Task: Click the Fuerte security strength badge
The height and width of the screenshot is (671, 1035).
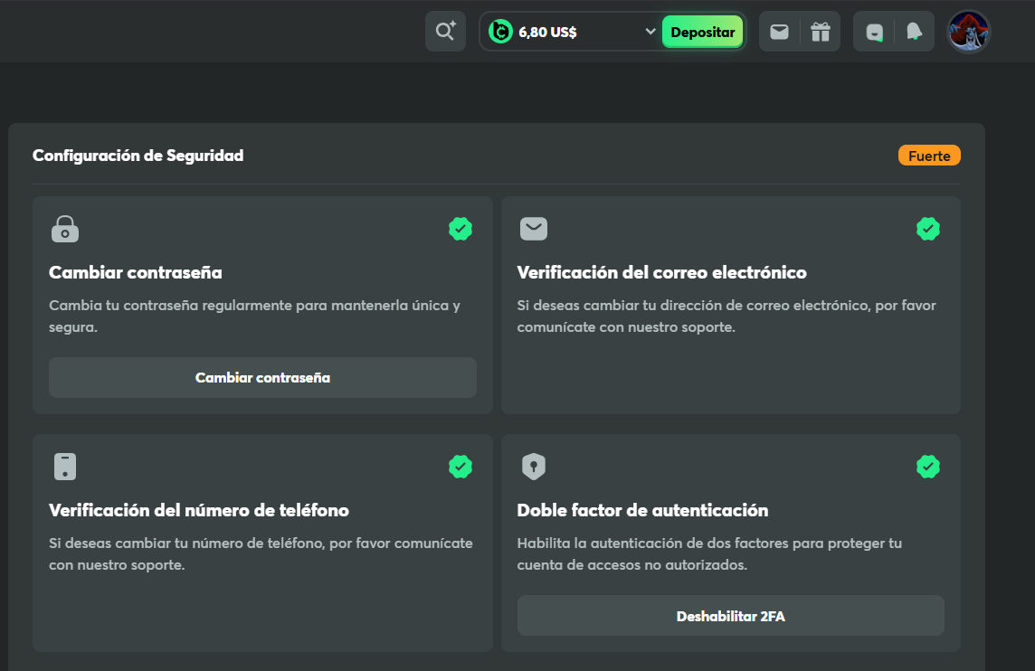Action: [929, 156]
